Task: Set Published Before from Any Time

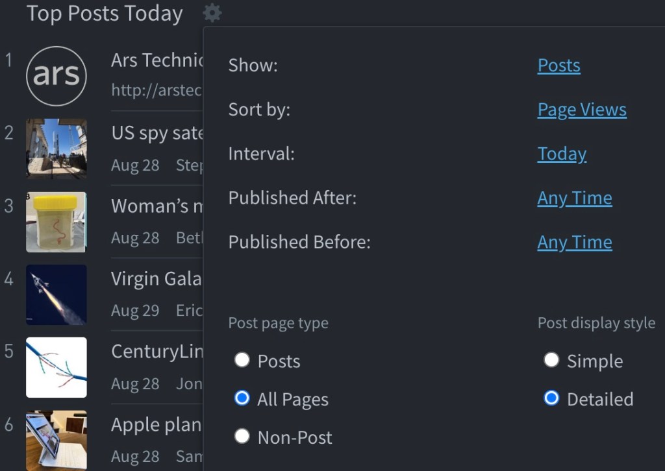Action: [575, 242]
